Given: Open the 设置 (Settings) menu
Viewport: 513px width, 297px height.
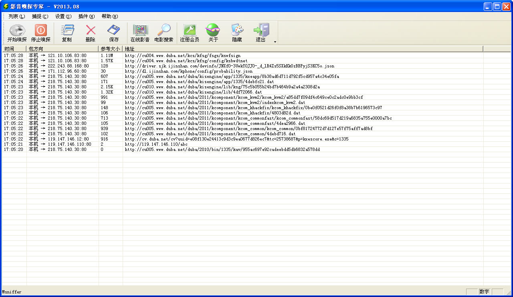Looking at the screenshot, I should click(63, 16).
